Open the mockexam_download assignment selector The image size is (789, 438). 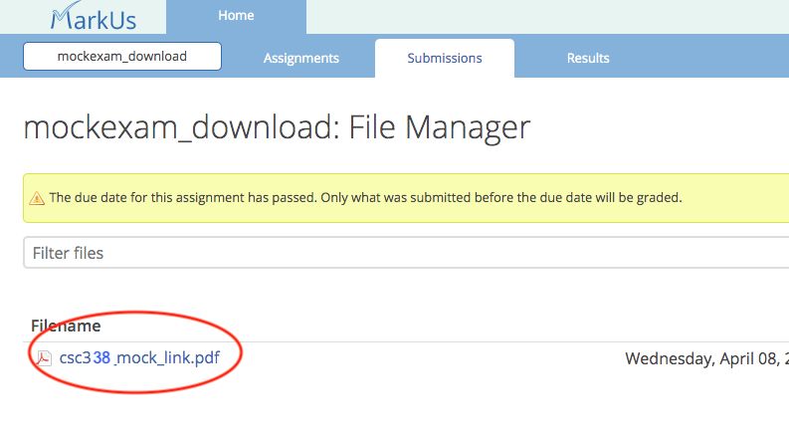pos(122,57)
